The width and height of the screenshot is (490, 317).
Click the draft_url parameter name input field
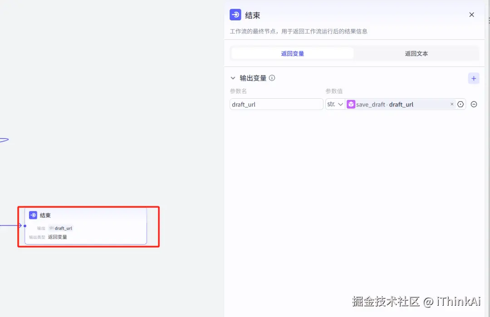276,104
